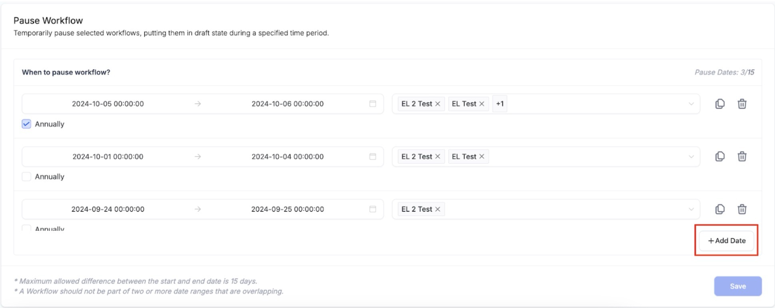Screen dimensions: 775x308
Task: Delete the 2024-10-01 pause date row
Action: [742, 156]
